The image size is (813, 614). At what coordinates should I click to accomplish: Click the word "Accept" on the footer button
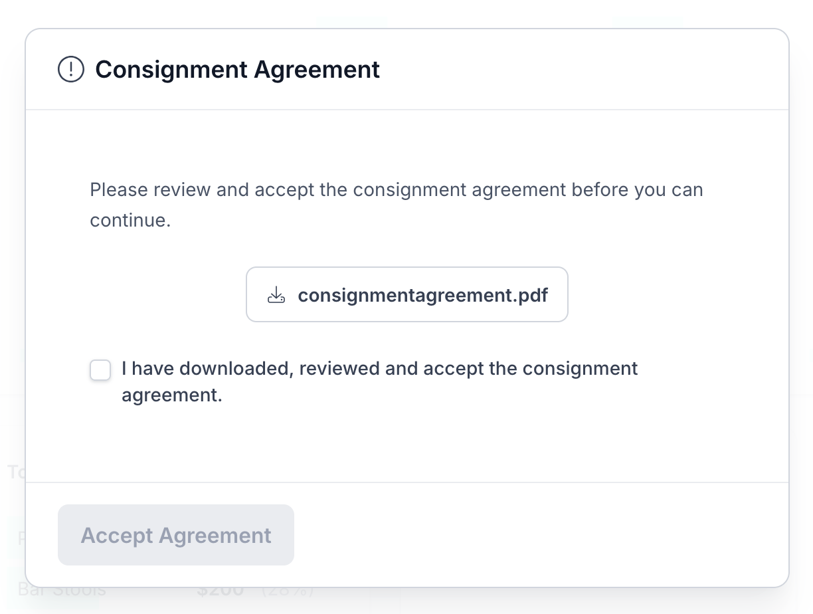point(116,536)
